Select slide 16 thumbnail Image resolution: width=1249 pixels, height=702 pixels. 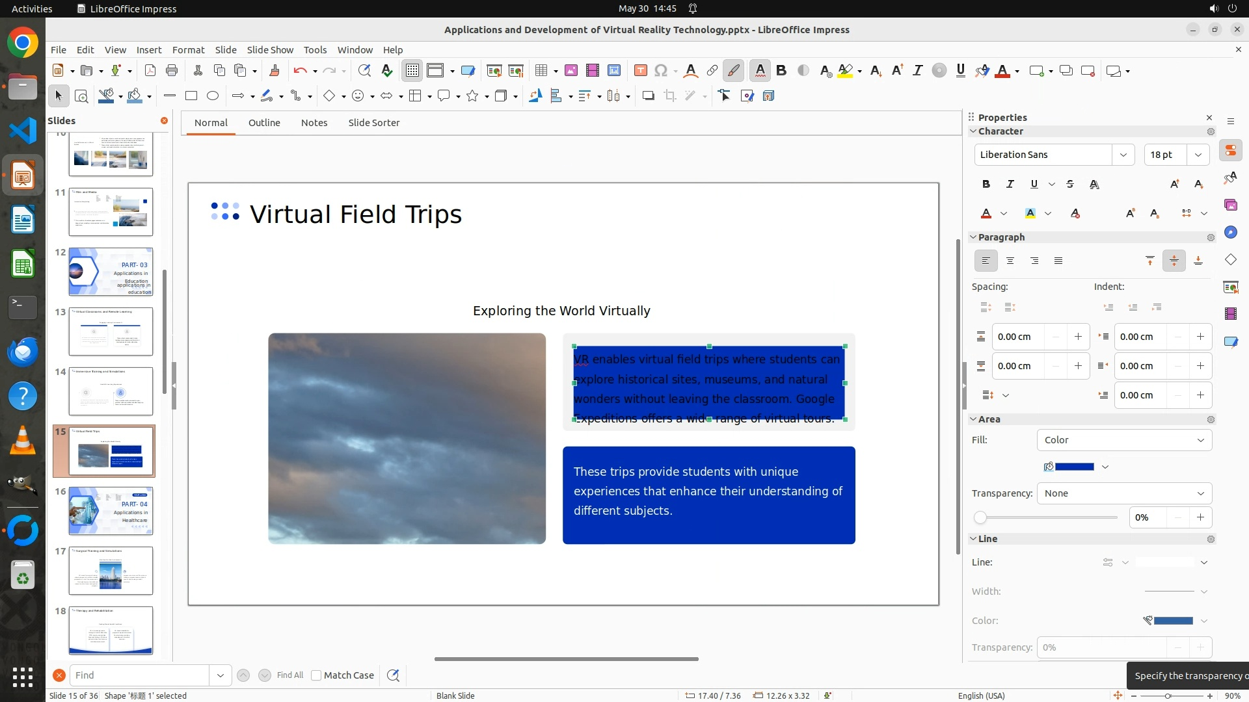[x=111, y=511]
